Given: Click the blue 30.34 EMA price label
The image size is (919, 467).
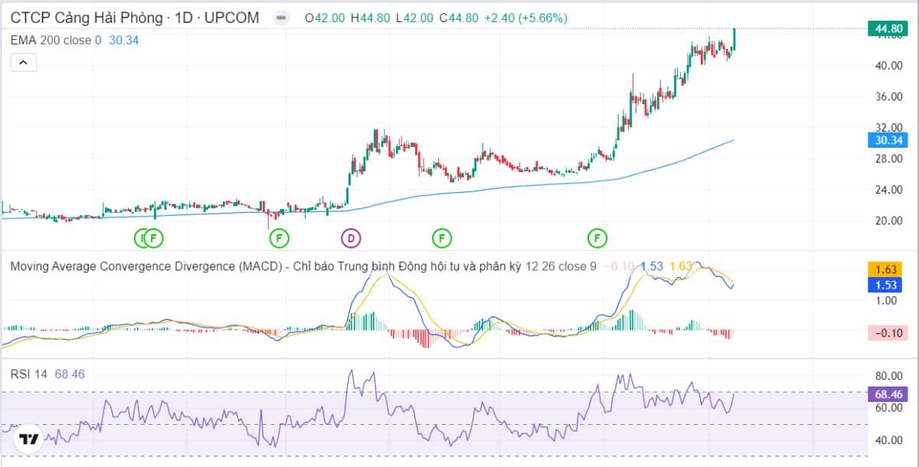Looking at the screenshot, I should (x=888, y=140).
